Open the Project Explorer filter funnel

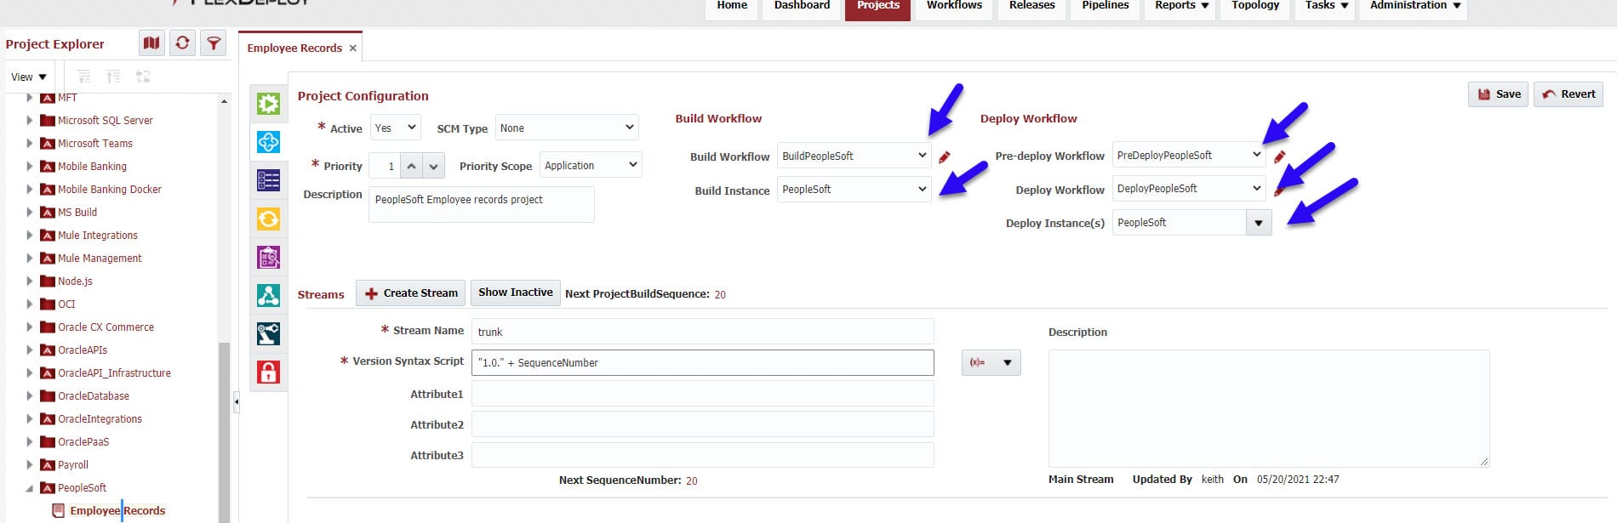[214, 43]
